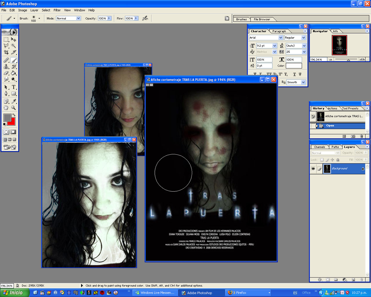The width and height of the screenshot is (371, 297).
Task: Open Windows Live Messenger taskbar button
Action: (155, 293)
